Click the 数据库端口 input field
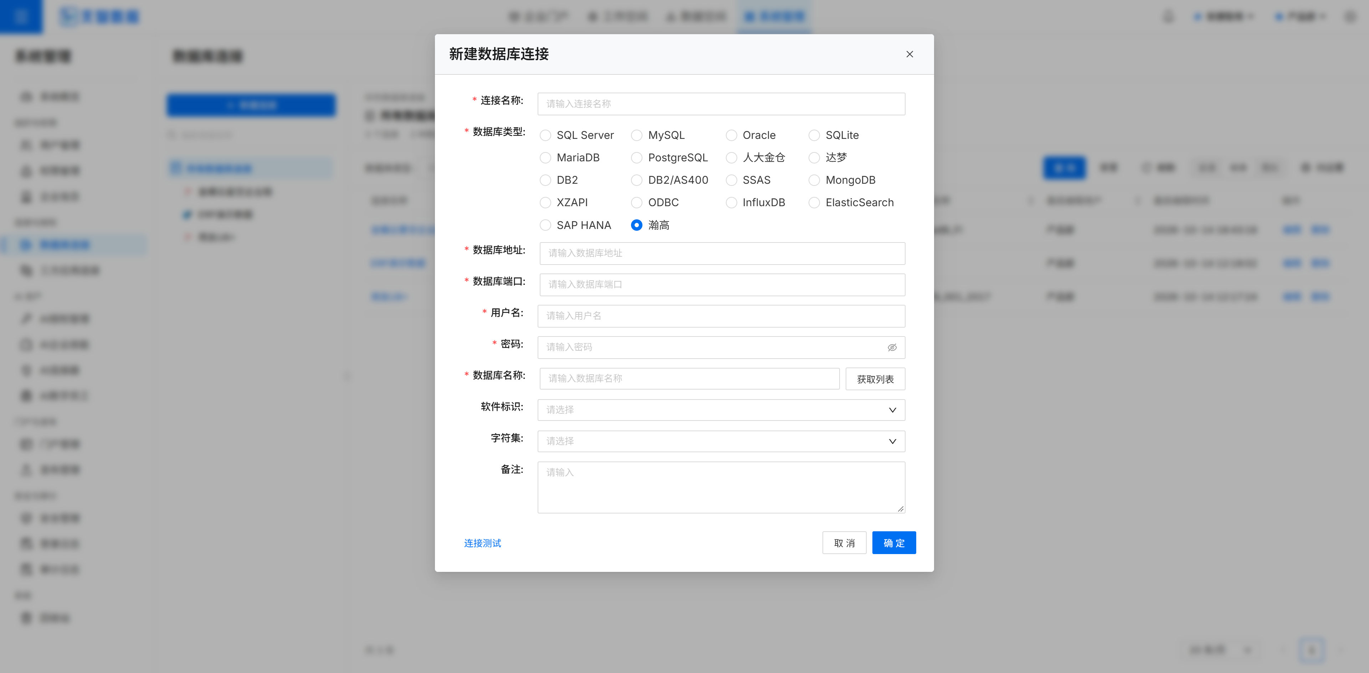 [x=722, y=285]
